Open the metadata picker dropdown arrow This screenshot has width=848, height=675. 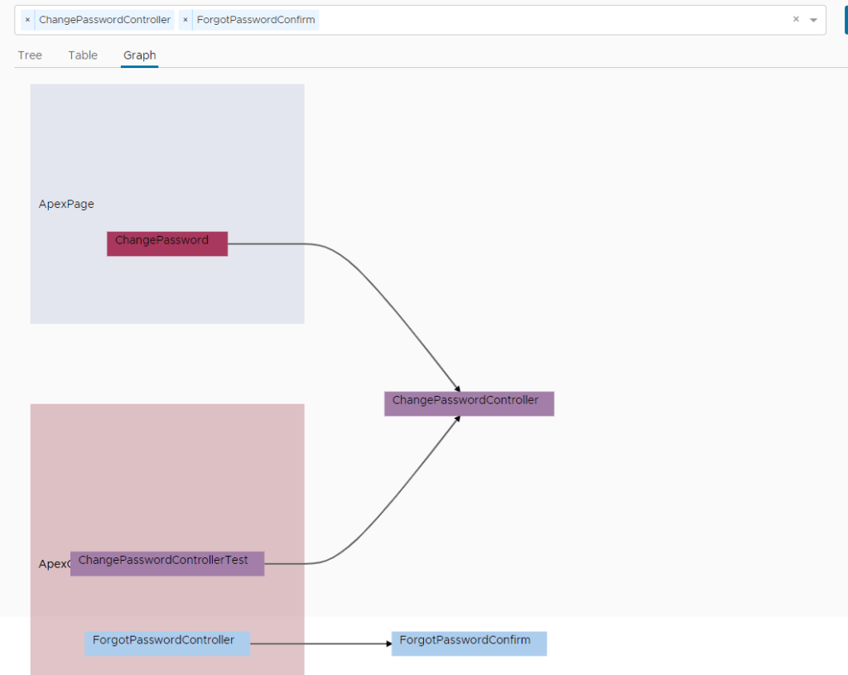tap(812, 19)
